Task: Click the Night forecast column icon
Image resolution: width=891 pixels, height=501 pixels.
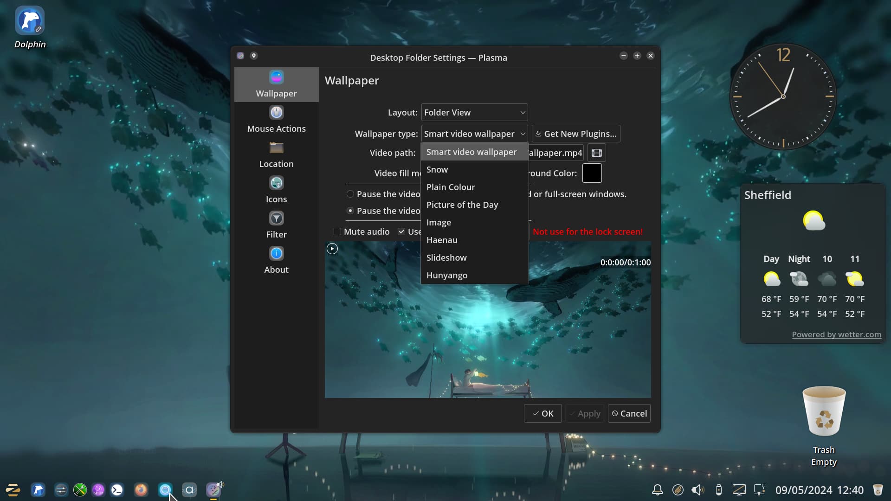Action: pyautogui.click(x=799, y=279)
